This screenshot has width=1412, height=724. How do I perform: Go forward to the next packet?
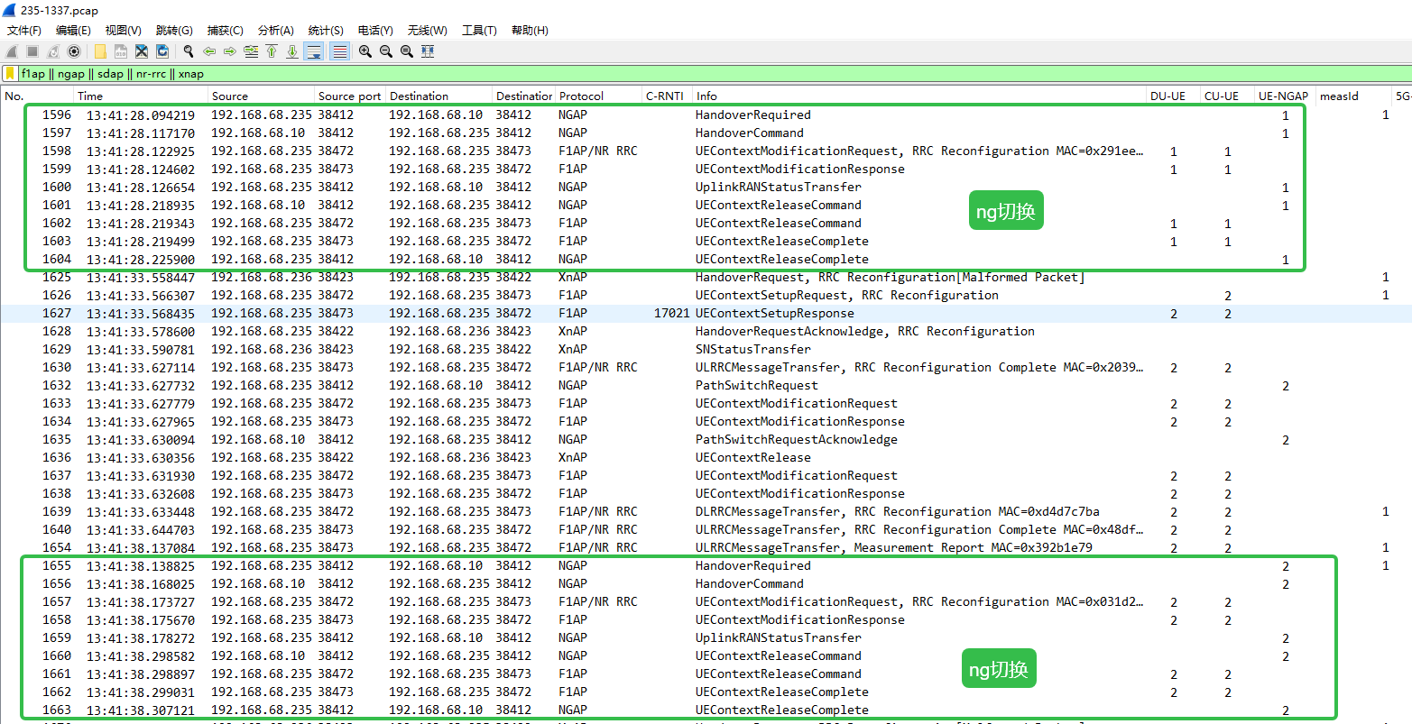click(230, 51)
